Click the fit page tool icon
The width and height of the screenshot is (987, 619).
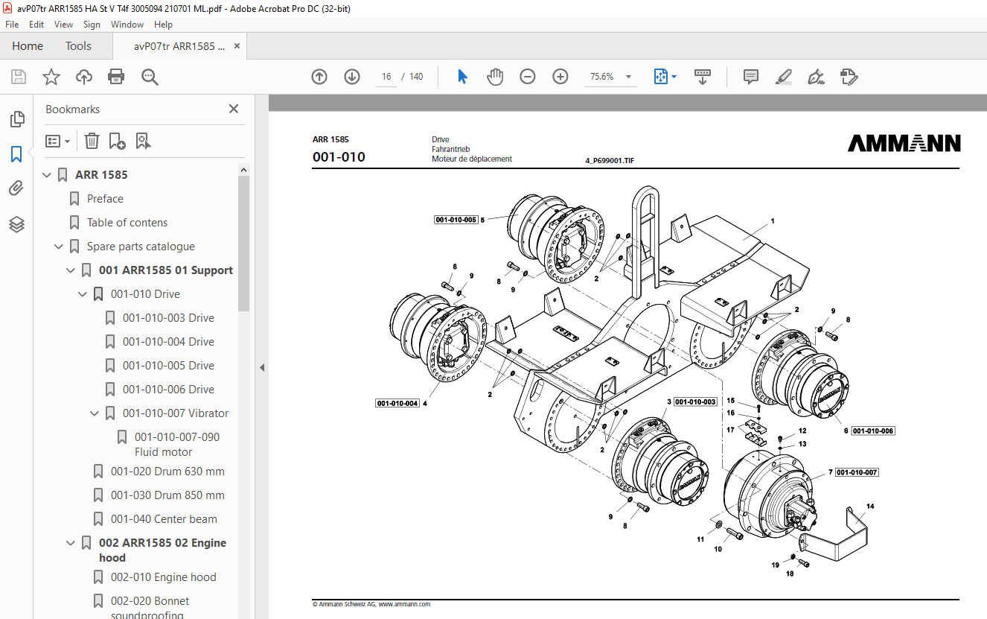[x=660, y=77]
